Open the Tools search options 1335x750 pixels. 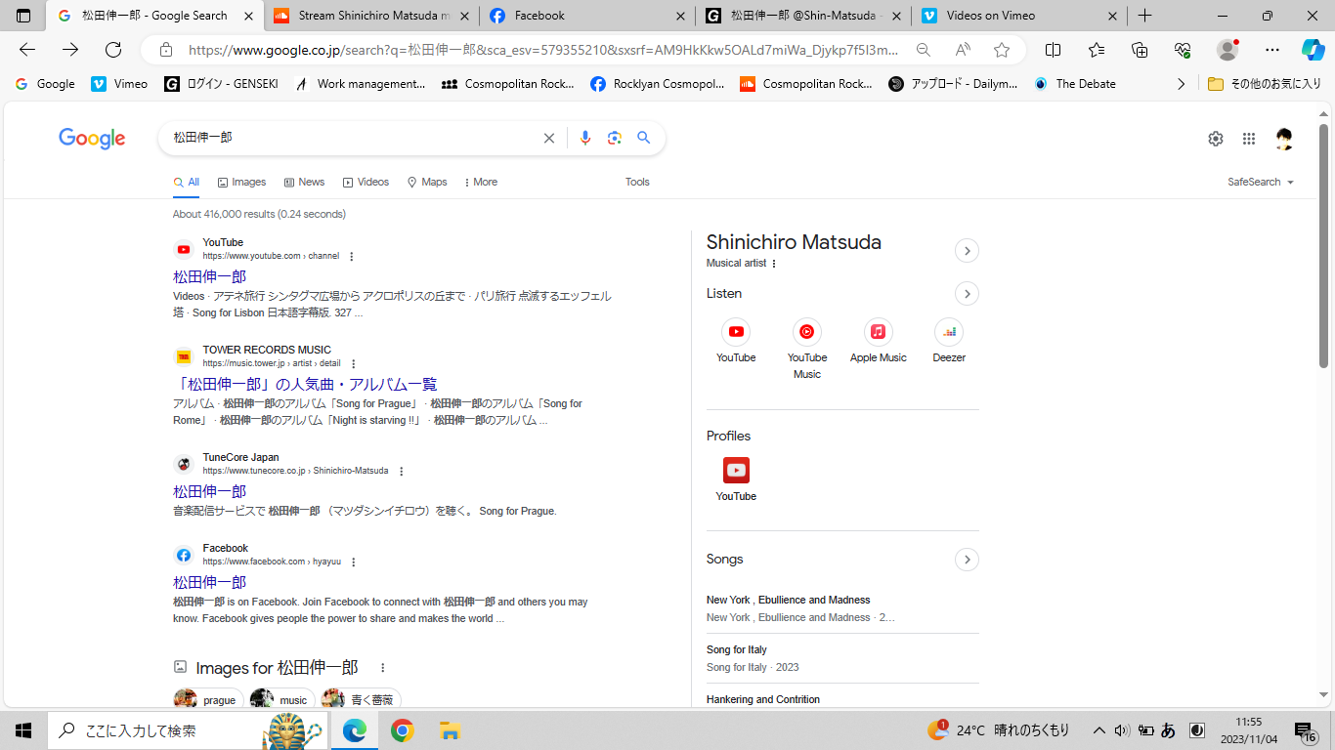click(637, 183)
